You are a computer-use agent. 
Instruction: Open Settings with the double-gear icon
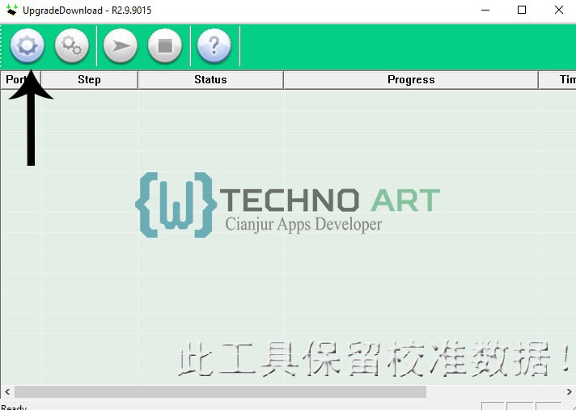click(72, 46)
